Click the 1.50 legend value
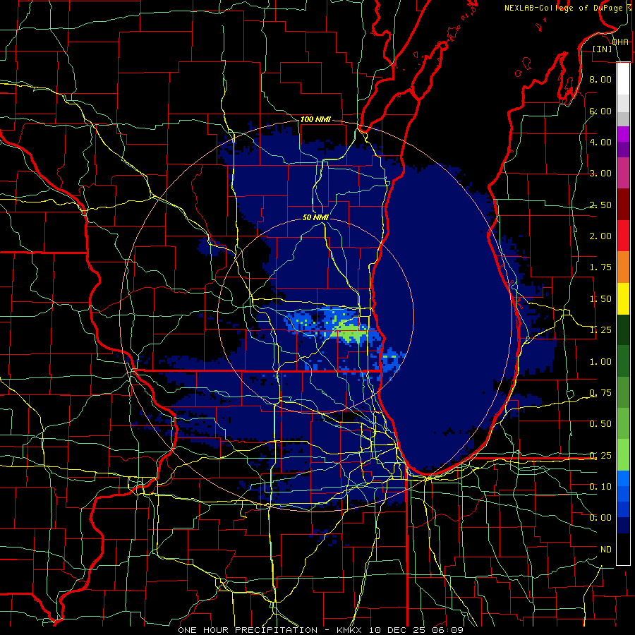The image size is (635, 635). (600, 299)
